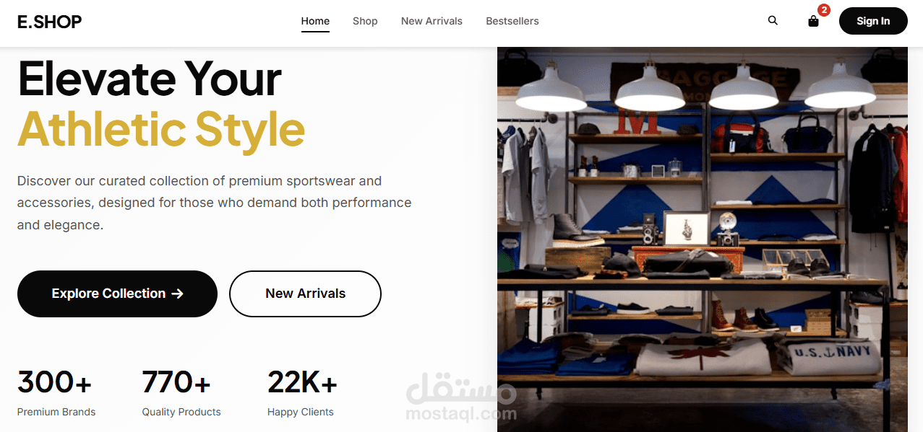The height and width of the screenshot is (432, 923).
Task: Select the Bestsellers nav item
Action: (x=512, y=21)
